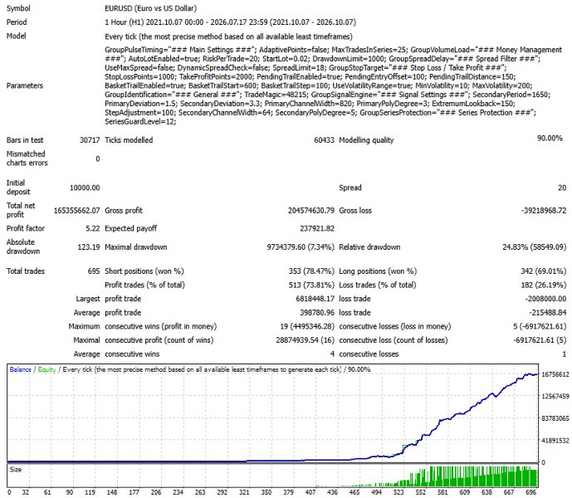Select the gross loss value -39218968.72

[x=544, y=211]
